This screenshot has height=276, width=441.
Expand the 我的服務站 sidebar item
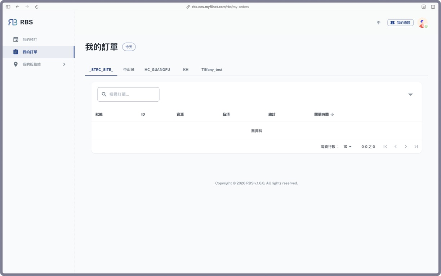click(39, 64)
